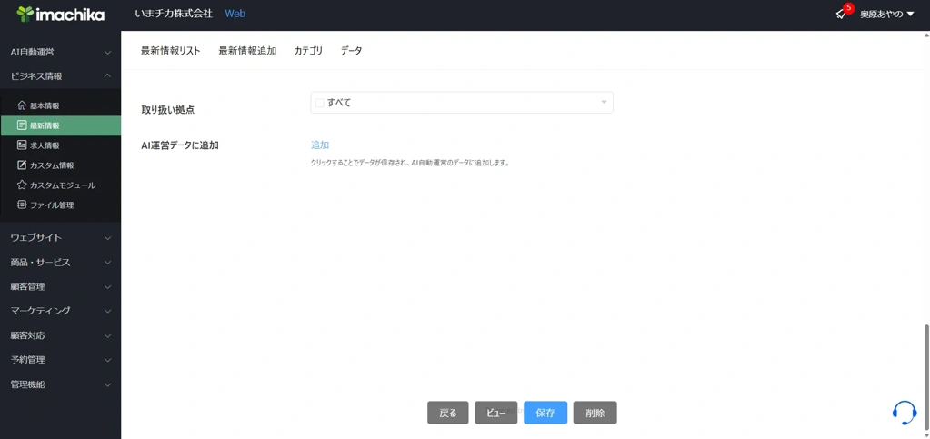Screen dimensions: 930x439
Task: Click the 取り扱い拠点 field label
Action: point(168,109)
